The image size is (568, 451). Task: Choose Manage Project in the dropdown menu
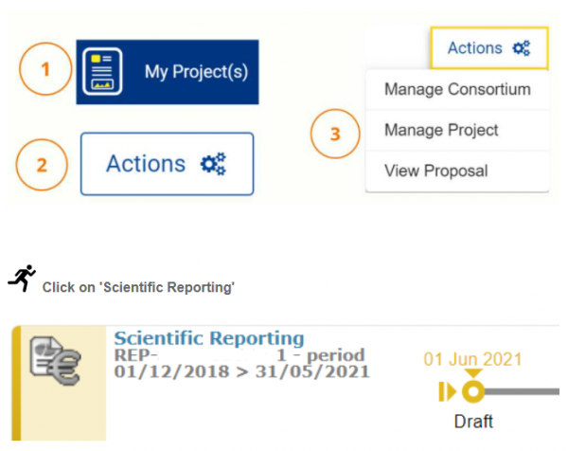(441, 131)
